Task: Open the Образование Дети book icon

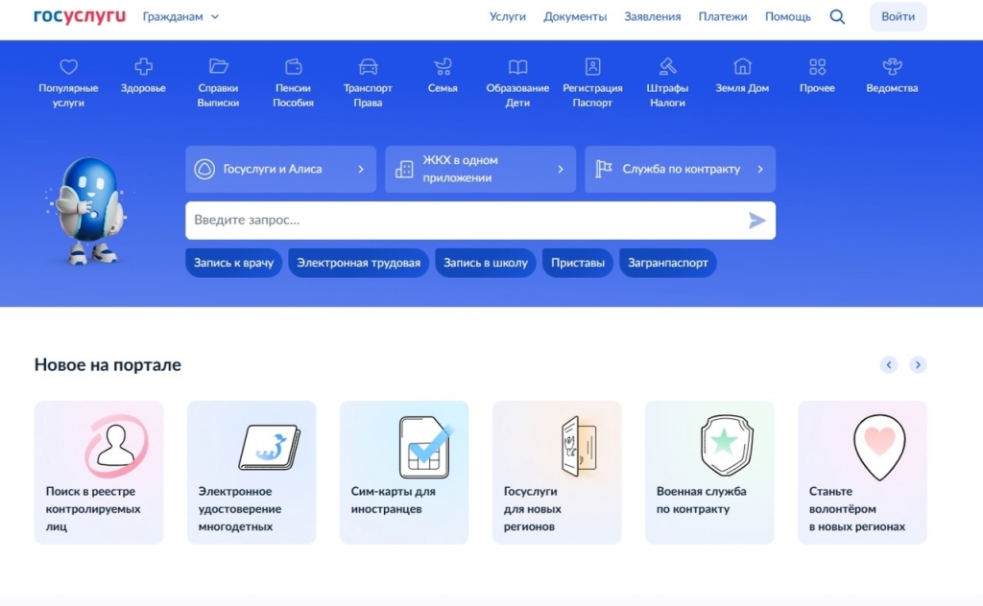Action: (517, 66)
